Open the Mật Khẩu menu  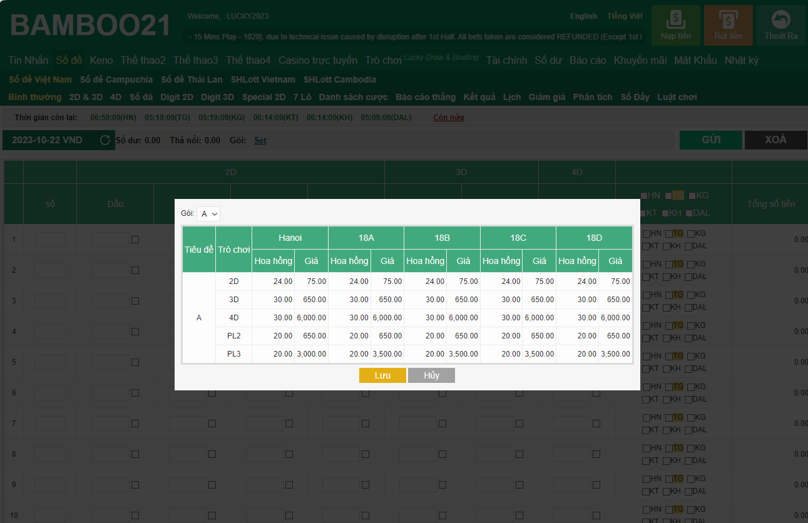(695, 60)
